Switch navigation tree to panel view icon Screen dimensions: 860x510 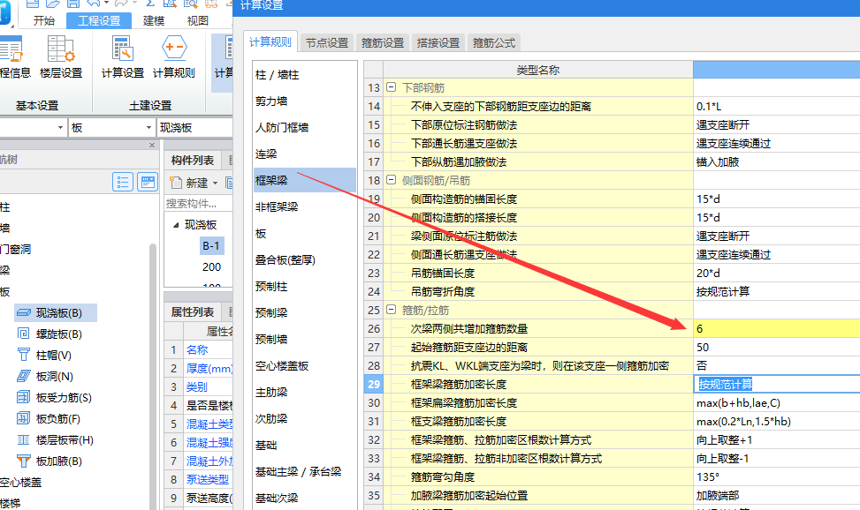tap(148, 182)
